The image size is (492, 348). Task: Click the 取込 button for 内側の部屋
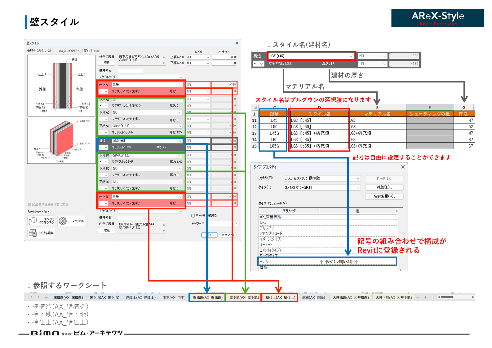(107, 230)
